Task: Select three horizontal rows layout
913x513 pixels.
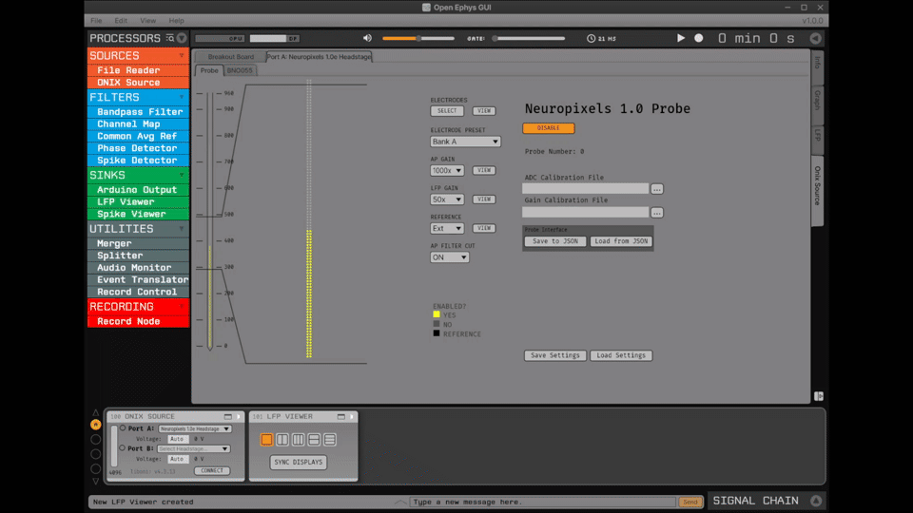Action: [330, 440]
